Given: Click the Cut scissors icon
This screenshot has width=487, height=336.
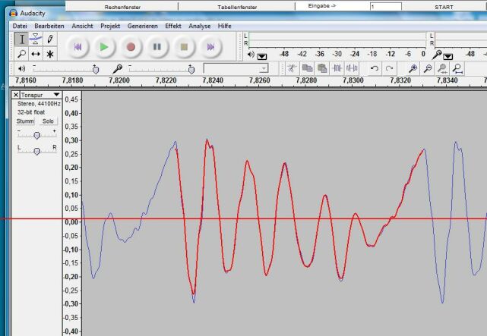Looking at the screenshot, I should (x=291, y=68).
